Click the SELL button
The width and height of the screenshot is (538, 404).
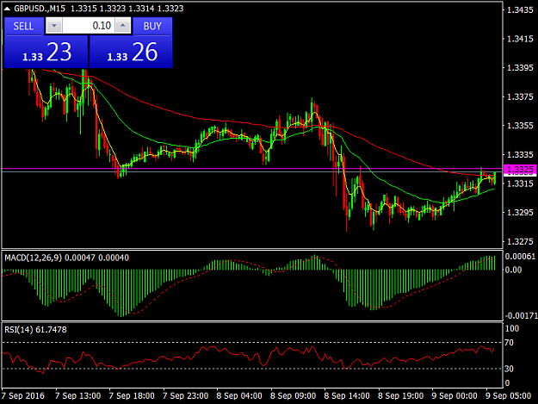pyautogui.click(x=24, y=27)
